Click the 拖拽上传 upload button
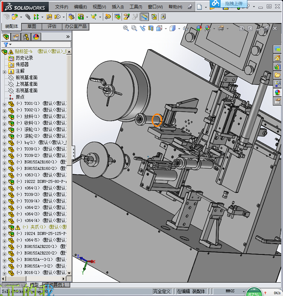 tap(234, 3)
